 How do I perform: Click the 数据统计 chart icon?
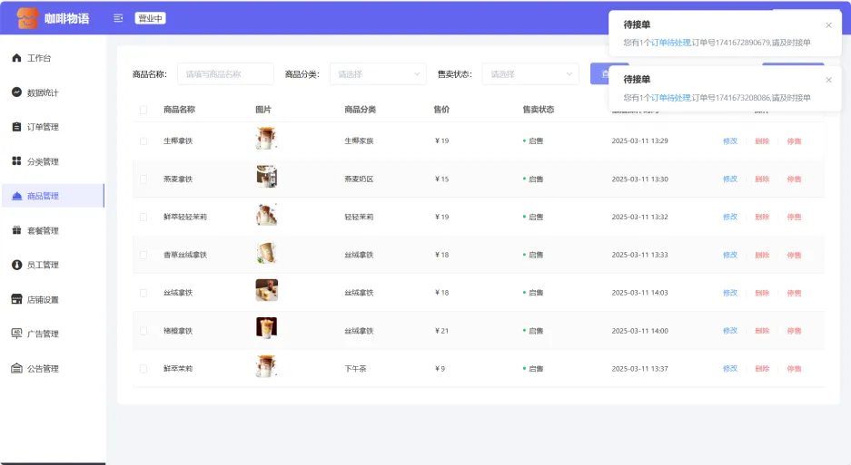[x=16, y=92]
